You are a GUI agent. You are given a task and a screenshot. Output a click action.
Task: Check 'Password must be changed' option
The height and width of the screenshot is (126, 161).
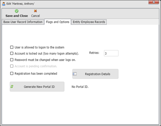[x=12, y=60]
